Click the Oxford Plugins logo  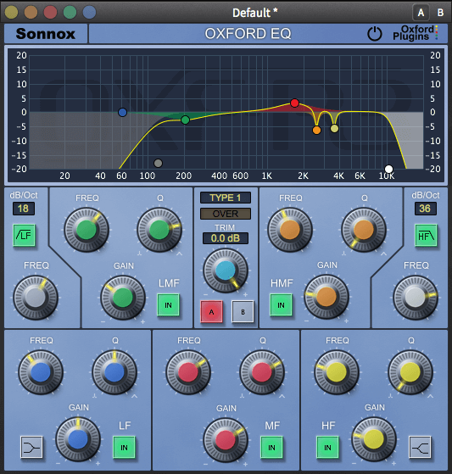click(x=416, y=33)
